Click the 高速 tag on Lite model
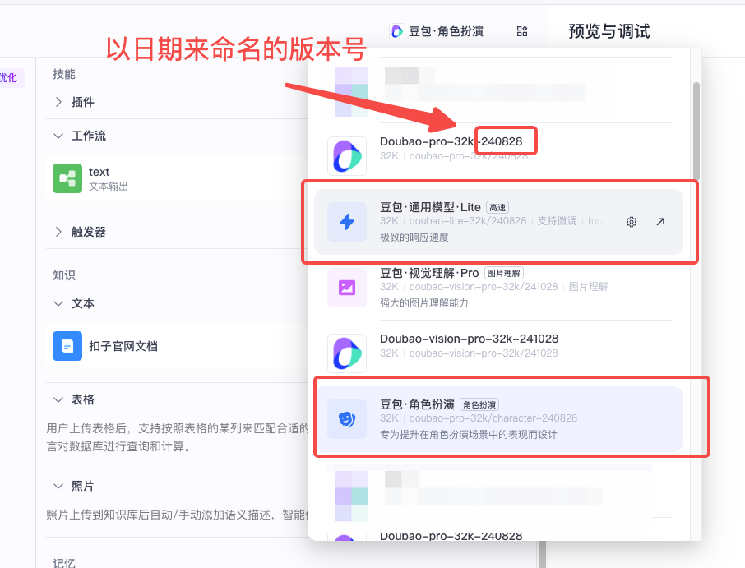This screenshot has width=745, height=568. 497,207
